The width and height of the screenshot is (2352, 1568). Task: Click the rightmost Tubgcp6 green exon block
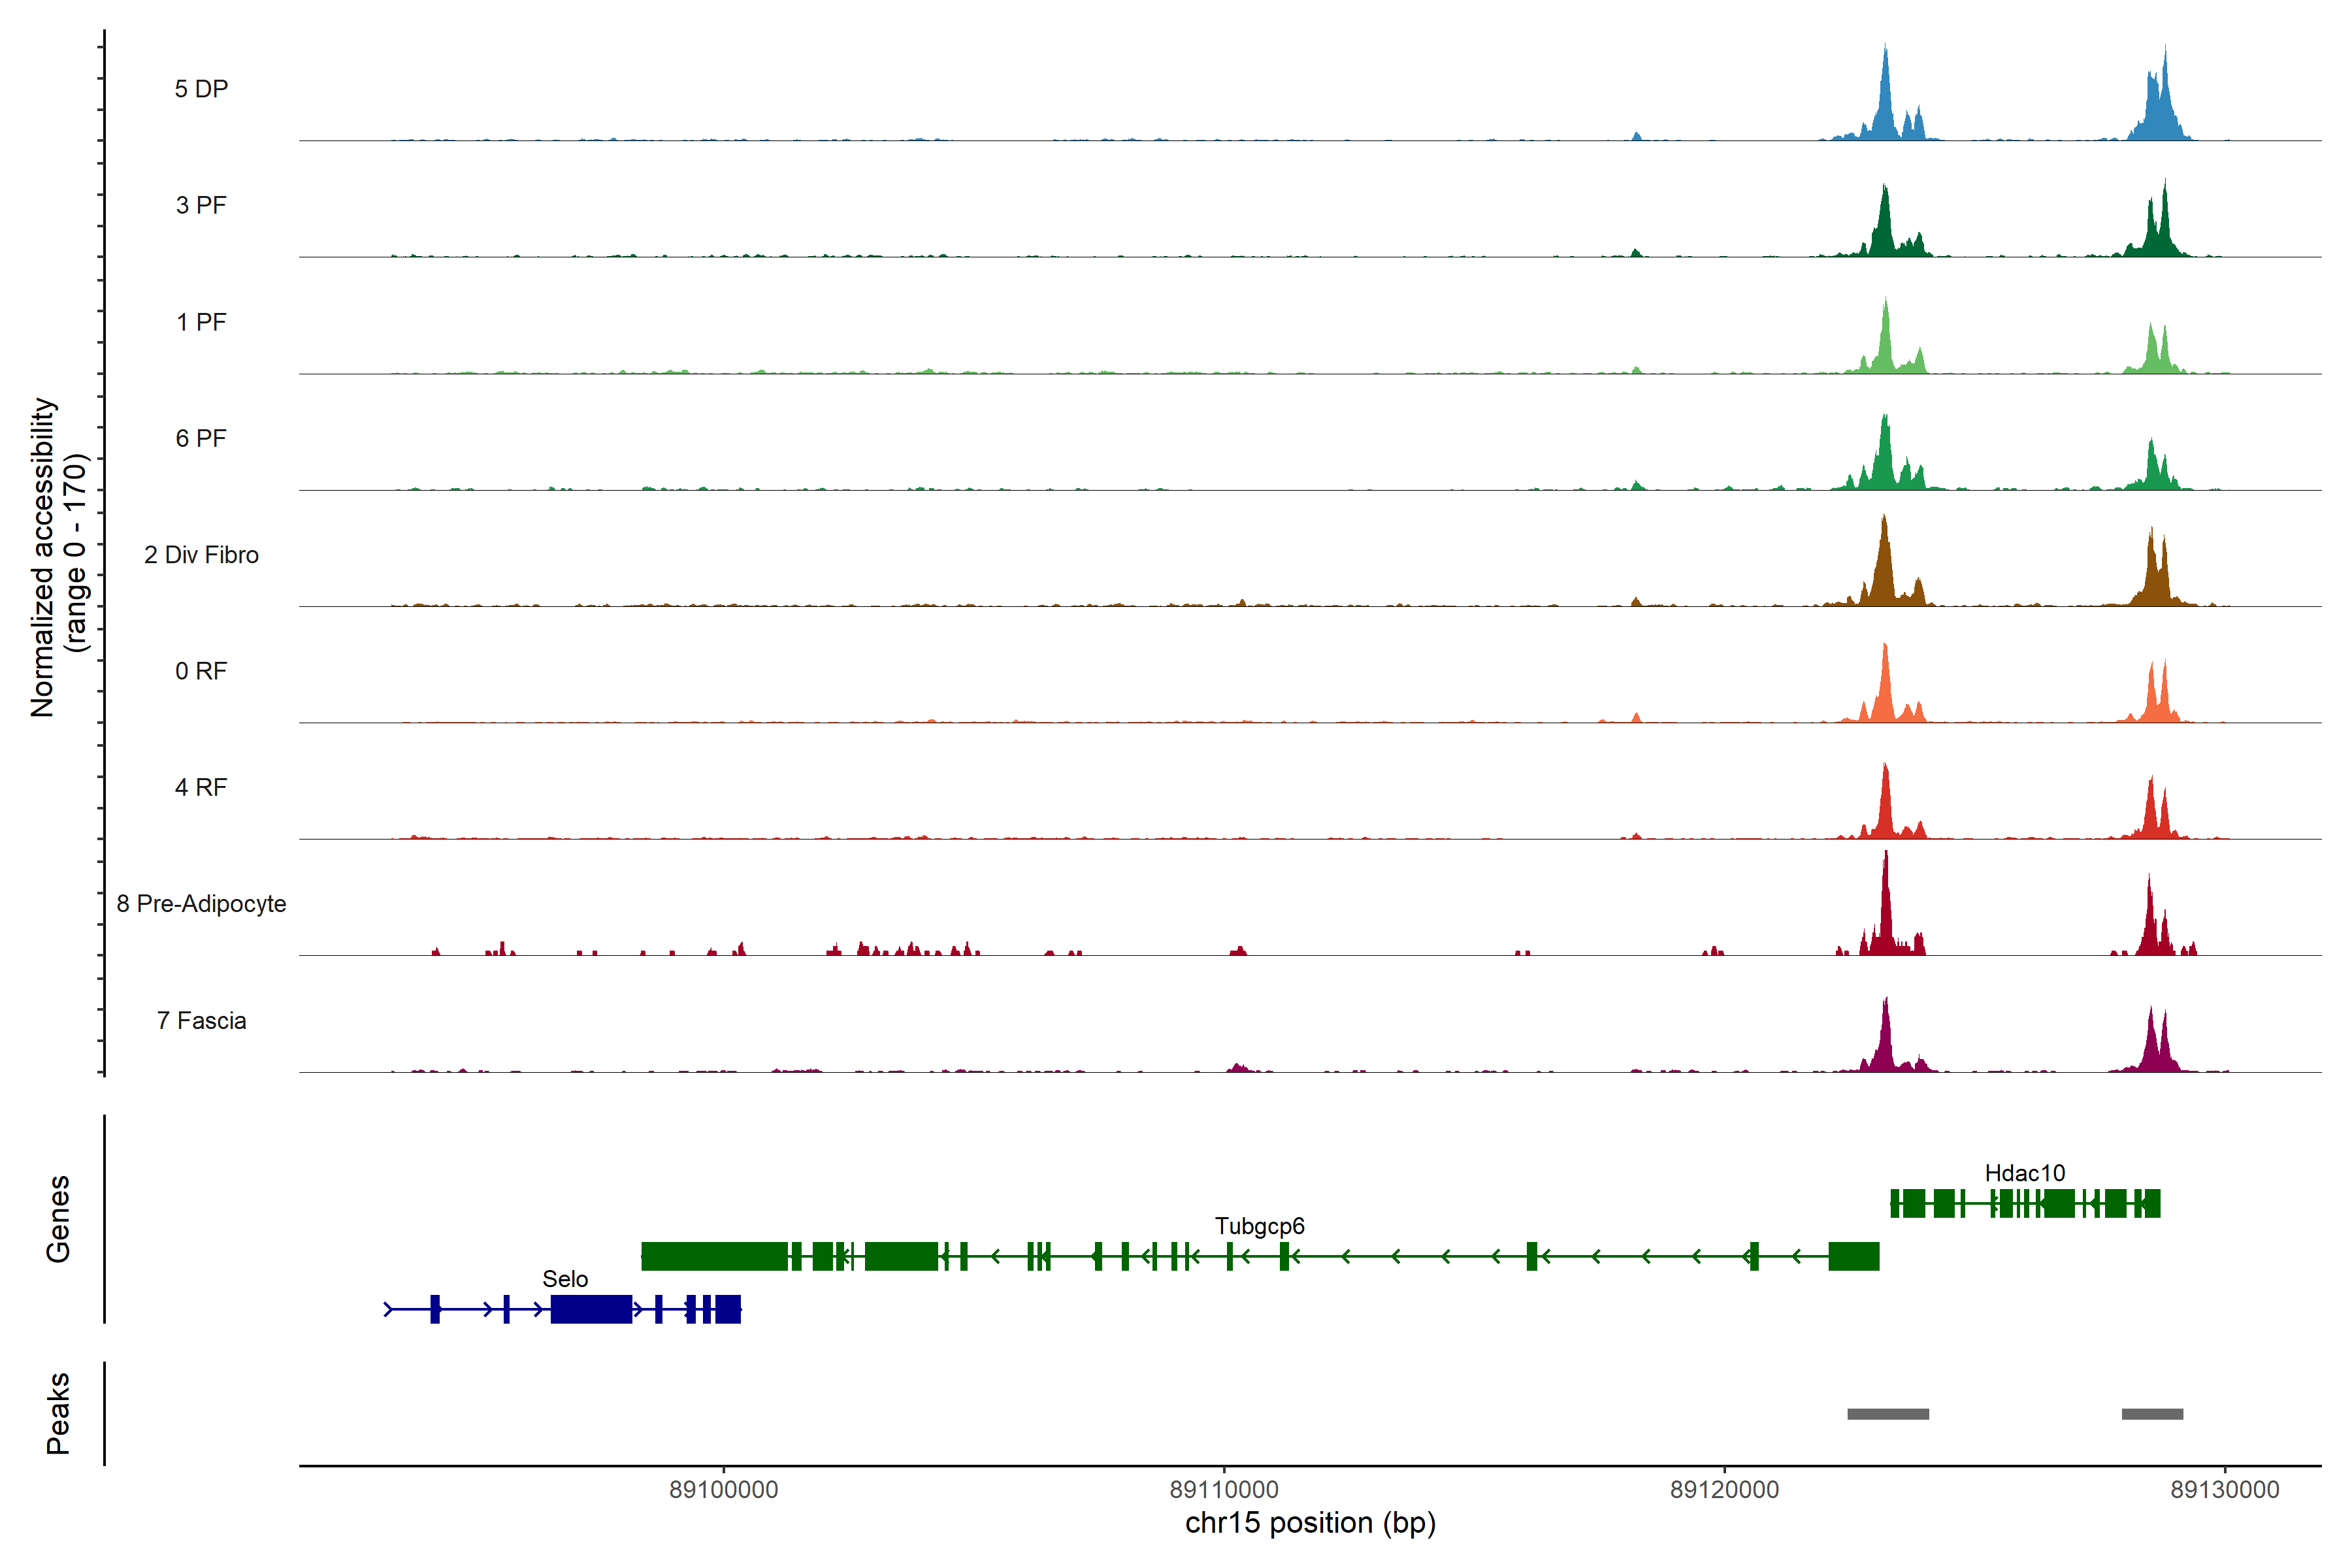pos(1854,1256)
